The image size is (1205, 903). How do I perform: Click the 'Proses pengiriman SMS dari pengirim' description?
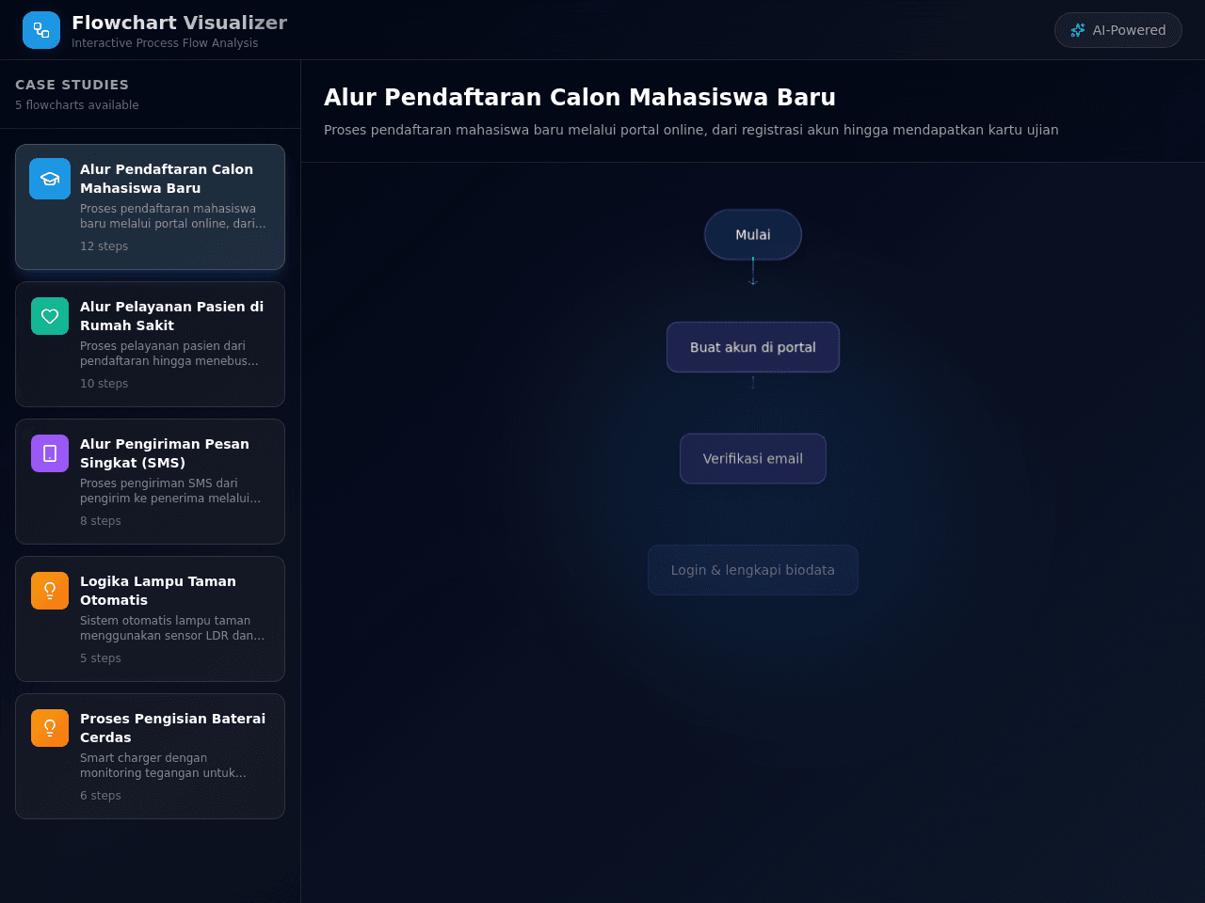pyautogui.click(x=170, y=491)
